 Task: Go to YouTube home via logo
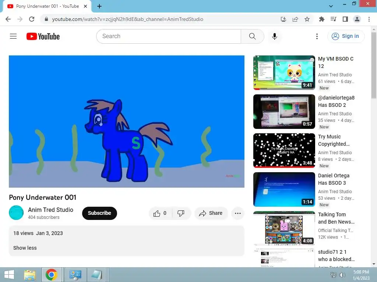(43, 36)
